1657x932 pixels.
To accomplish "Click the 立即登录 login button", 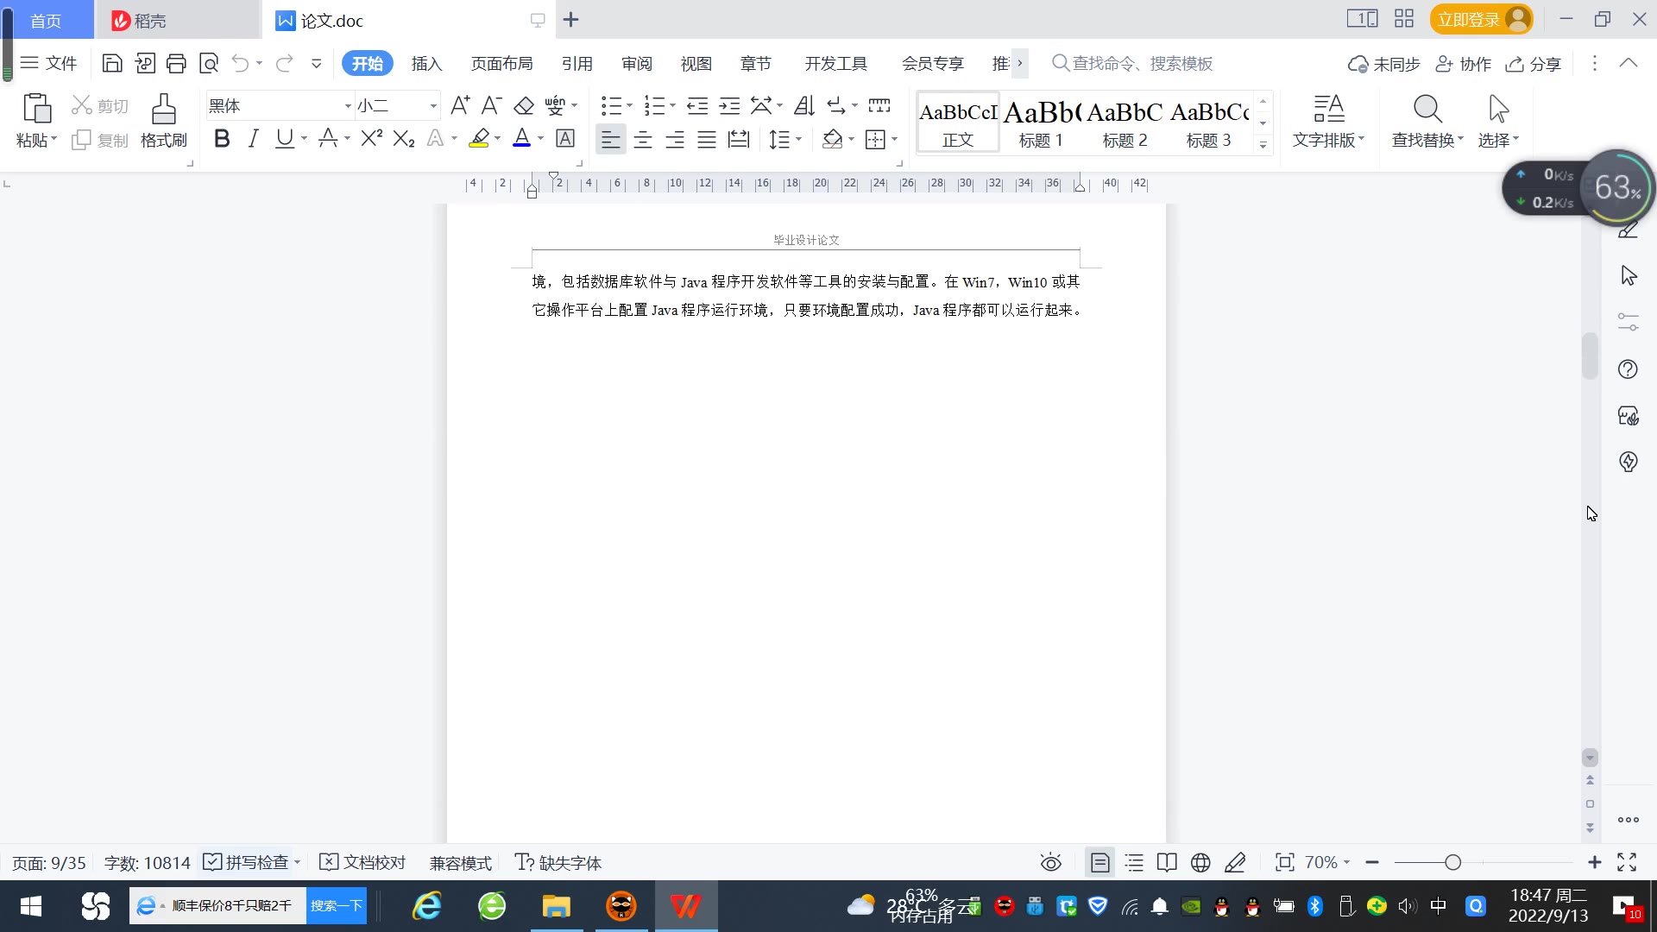I will [1469, 19].
